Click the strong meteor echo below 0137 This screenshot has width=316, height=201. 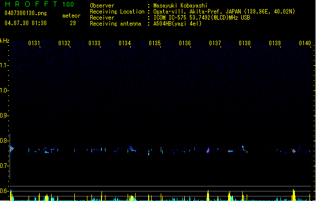pyautogui.click(x=208, y=150)
